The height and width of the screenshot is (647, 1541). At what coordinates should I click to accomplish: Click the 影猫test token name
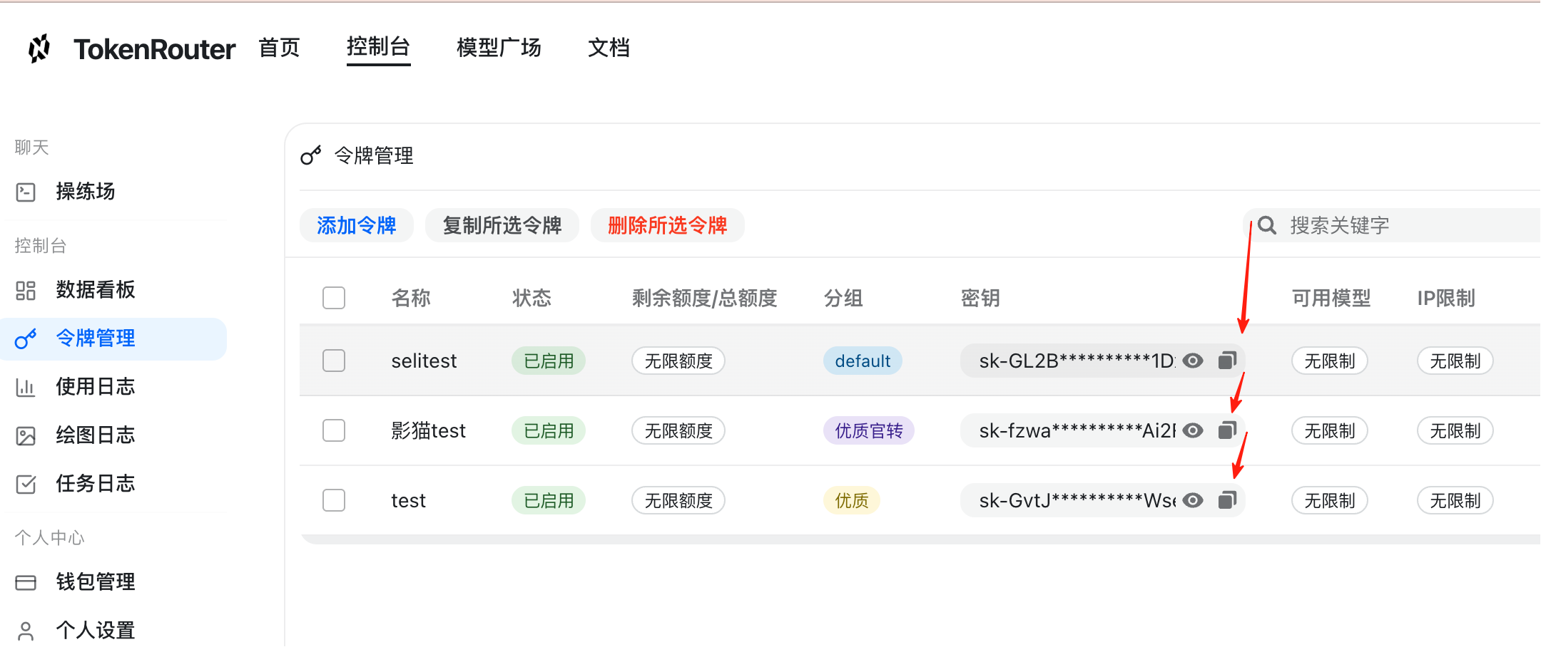[428, 430]
